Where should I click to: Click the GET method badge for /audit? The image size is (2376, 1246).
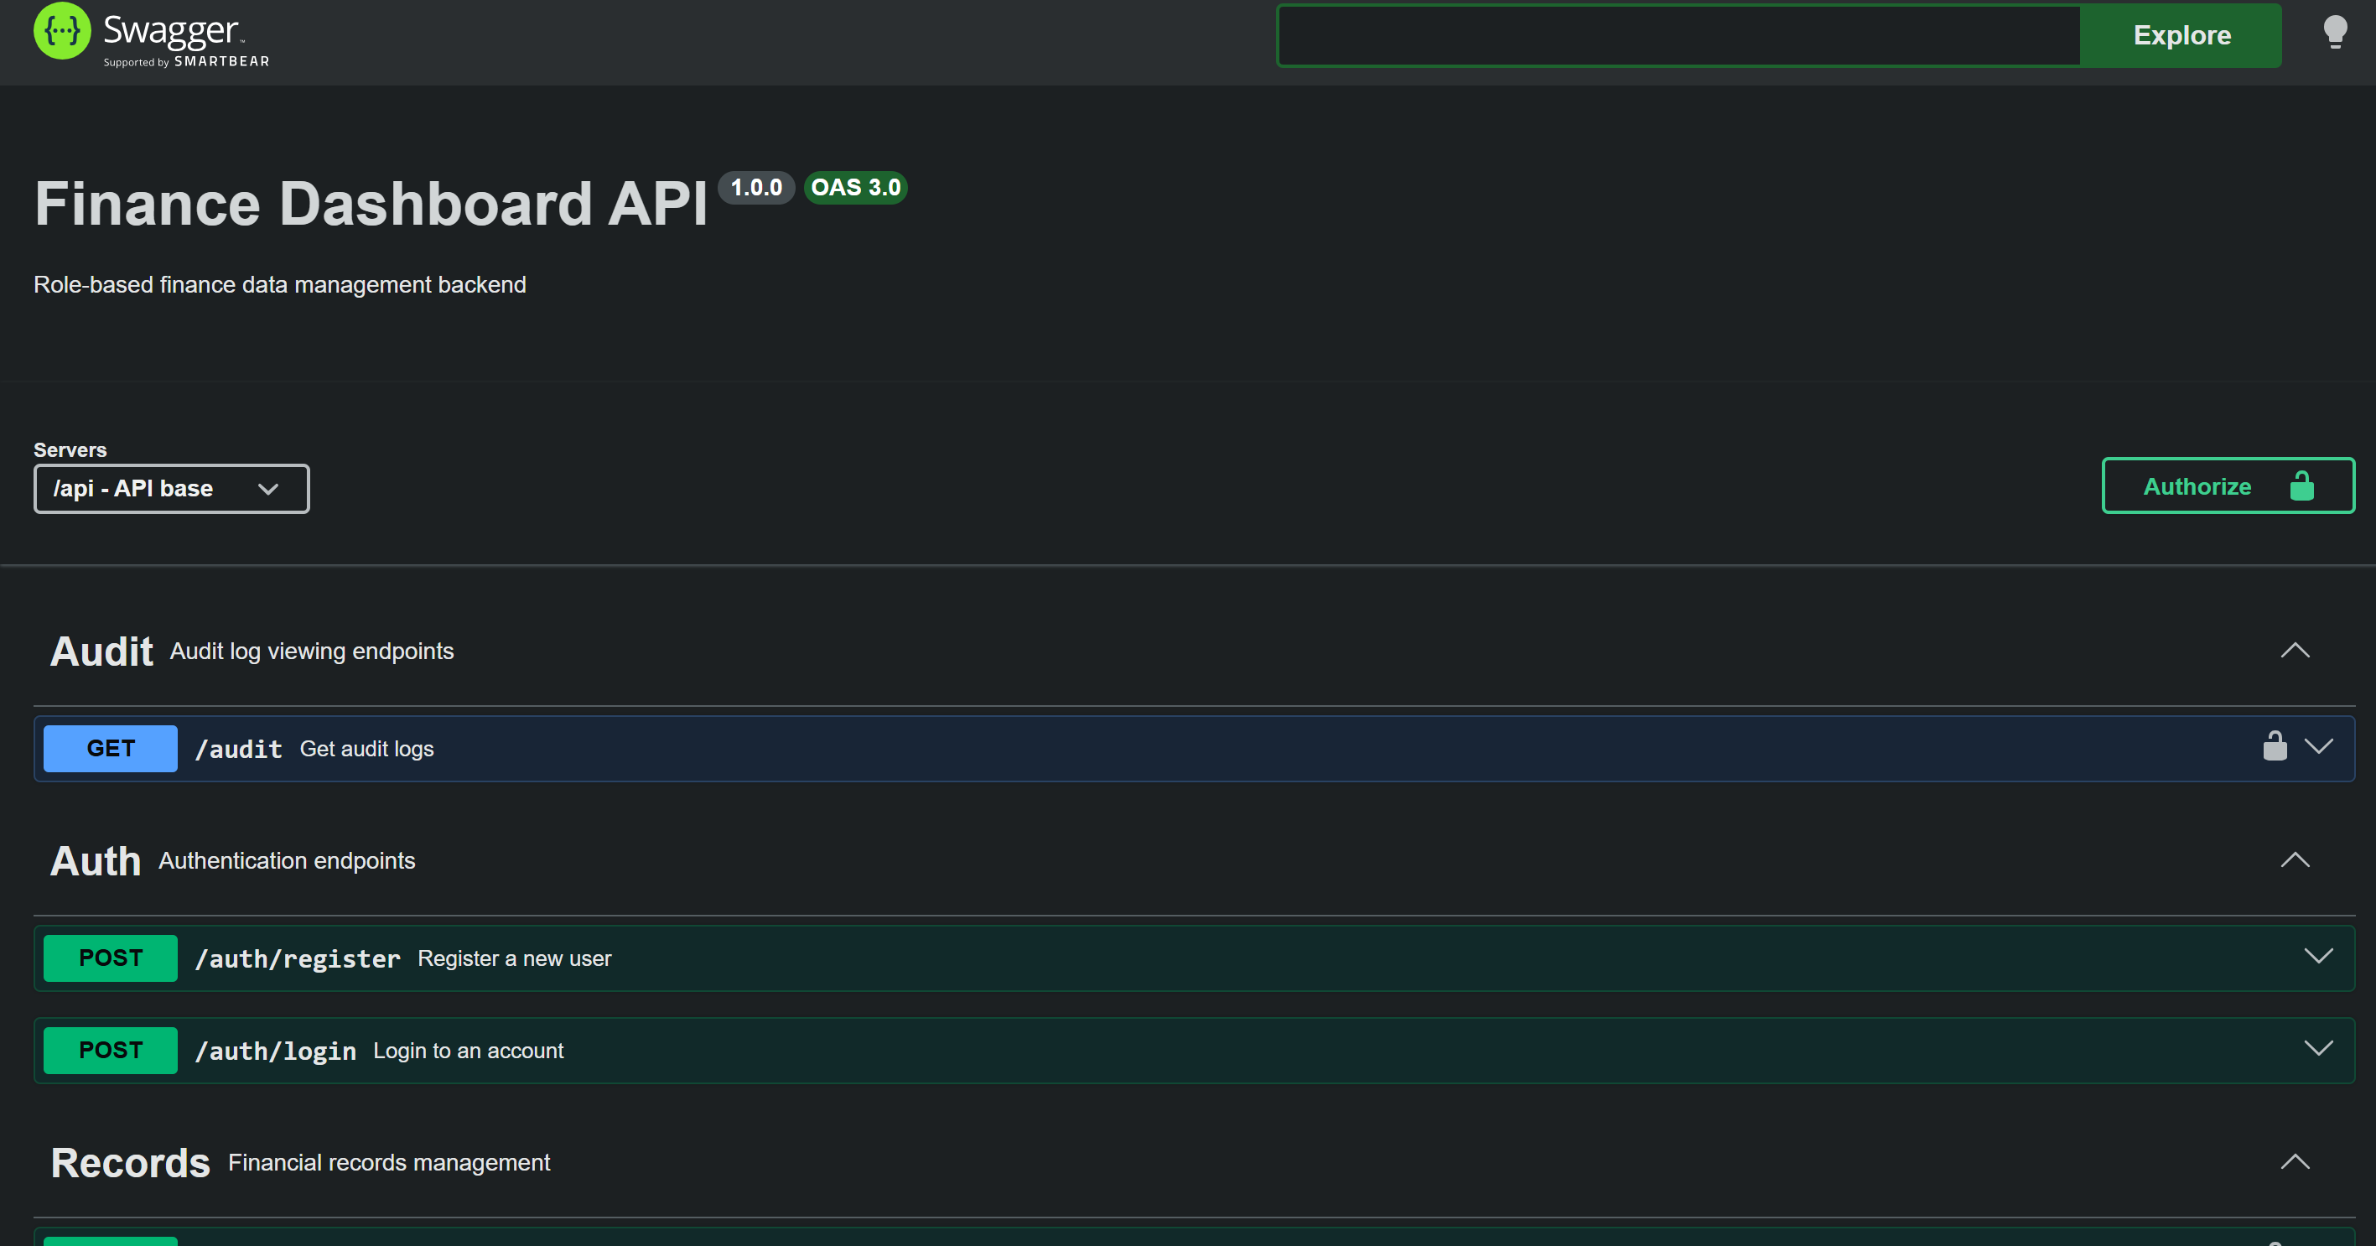tap(111, 748)
